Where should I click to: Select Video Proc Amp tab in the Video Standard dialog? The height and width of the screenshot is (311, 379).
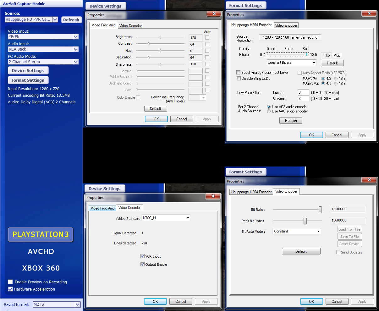click(103, 208)
